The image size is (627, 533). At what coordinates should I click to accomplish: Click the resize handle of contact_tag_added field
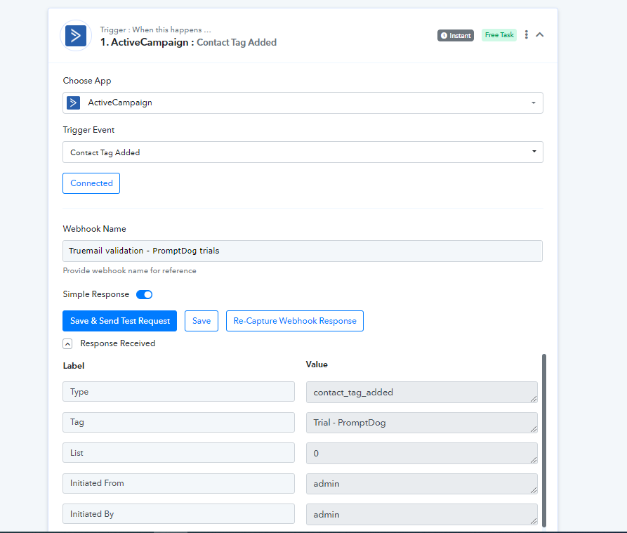534,399
